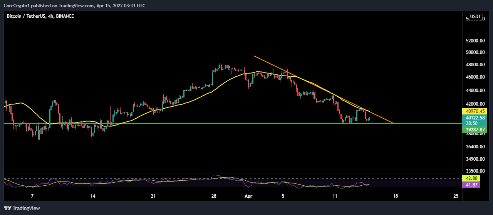Click the candle countdown timer 28:50
This screenshot has width=493, height=215.
[x=472, y=123]
